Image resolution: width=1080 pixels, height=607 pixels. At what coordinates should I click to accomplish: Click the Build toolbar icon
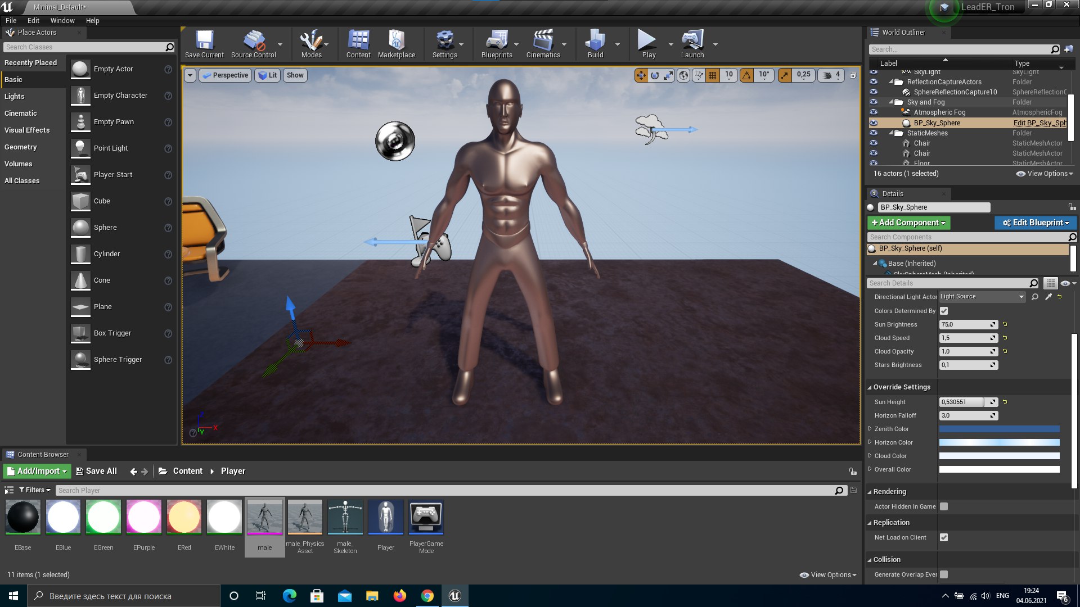595,44
